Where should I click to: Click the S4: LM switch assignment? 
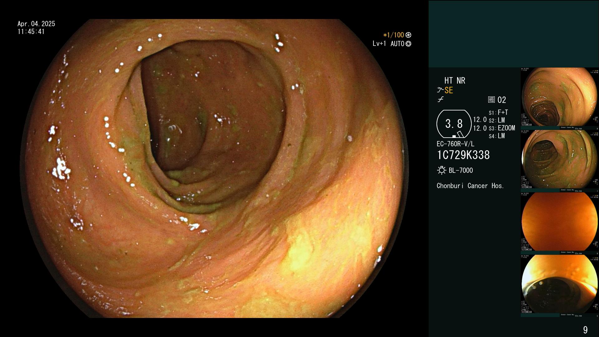[497, 136]
